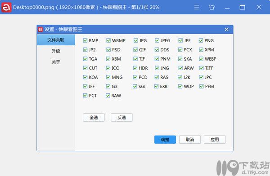This screenshot has width=270, height=176.
Task: Toggle the DDS checkbox
Action: [x=157, y=50]
